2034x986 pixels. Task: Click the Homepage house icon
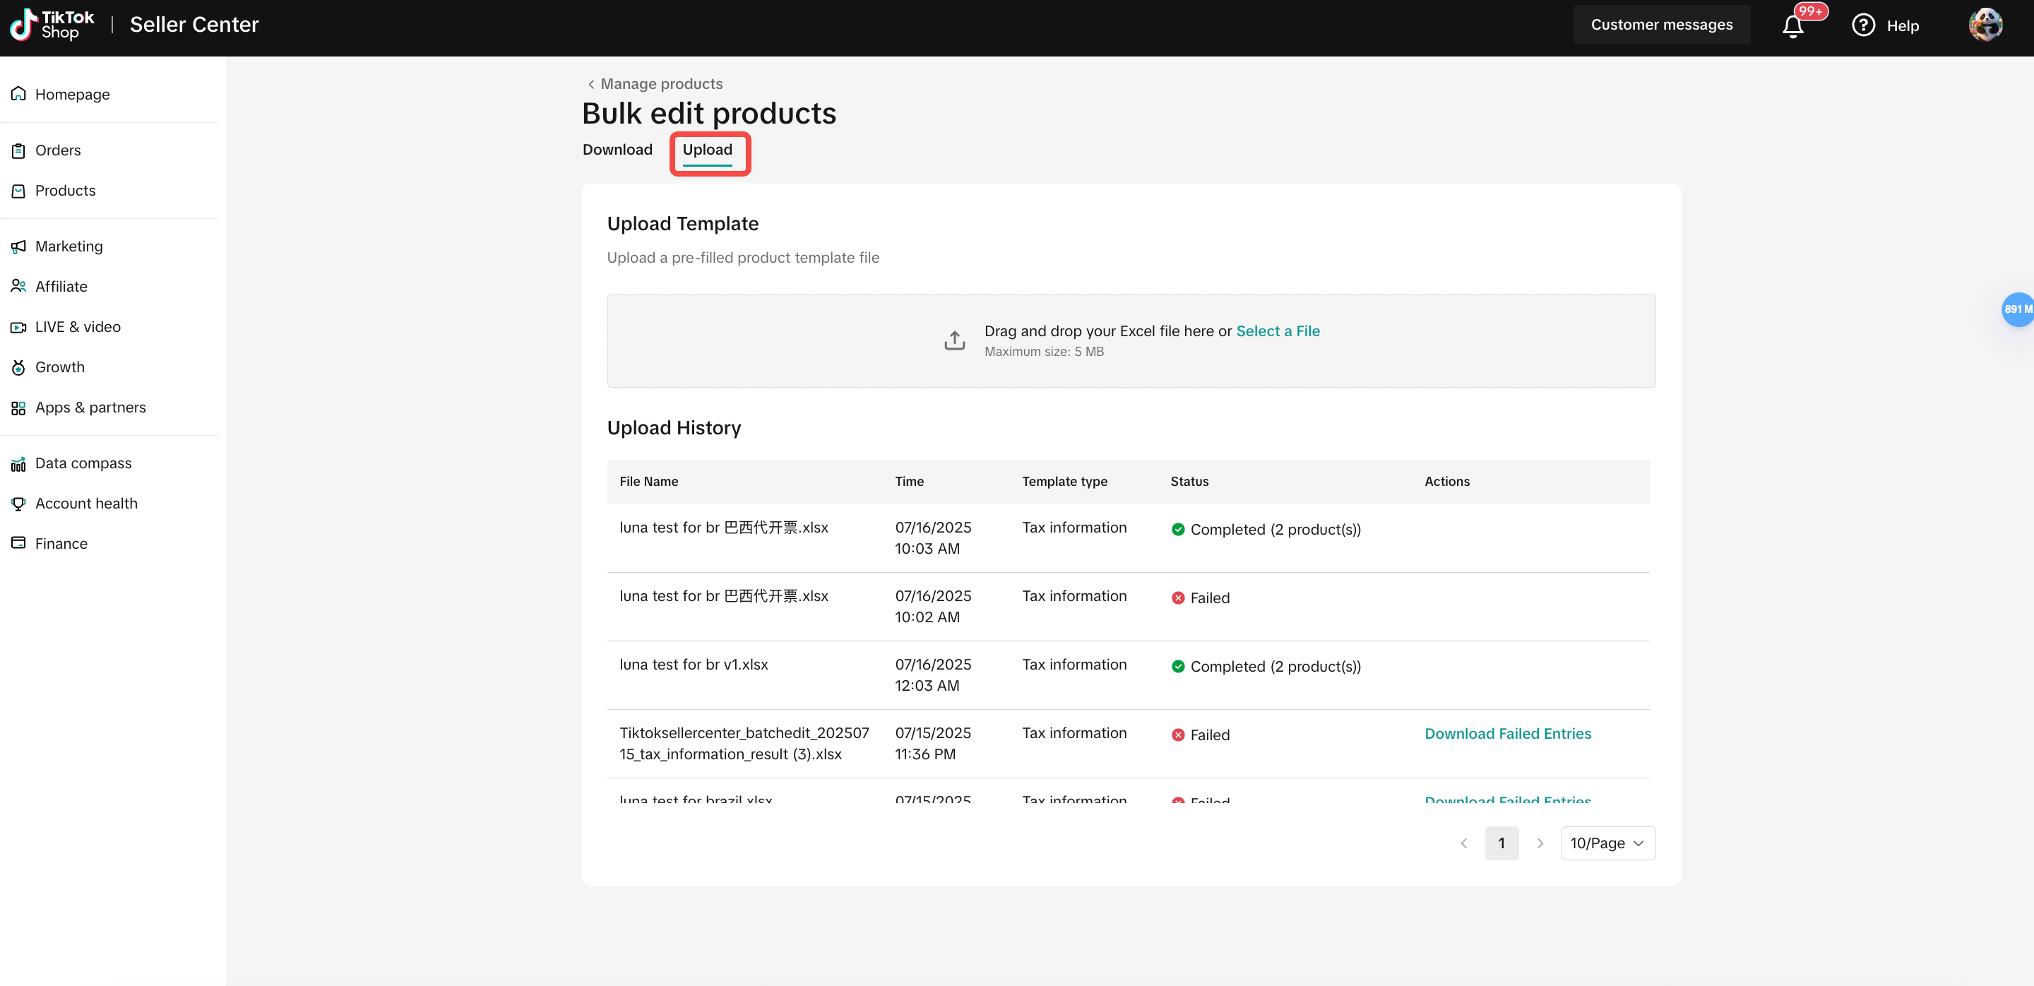[18, 94]
